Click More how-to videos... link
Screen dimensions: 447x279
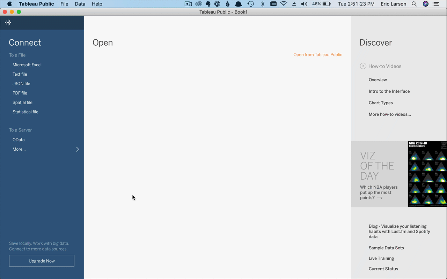(x=390, y=114)
